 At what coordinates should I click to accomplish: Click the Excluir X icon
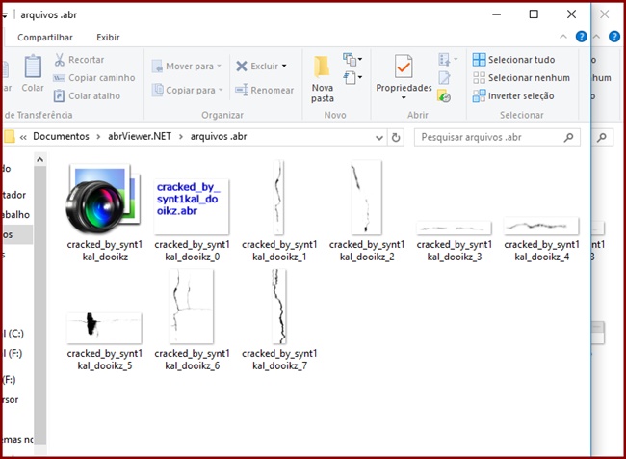(x=242, y=66)
